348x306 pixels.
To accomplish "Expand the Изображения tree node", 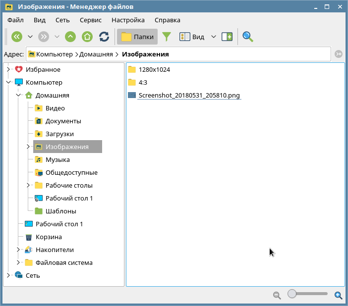I will (28, 147).
